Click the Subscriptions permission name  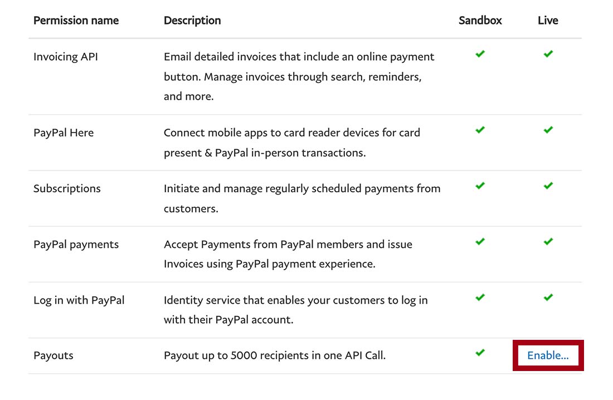tap(67, 188)
